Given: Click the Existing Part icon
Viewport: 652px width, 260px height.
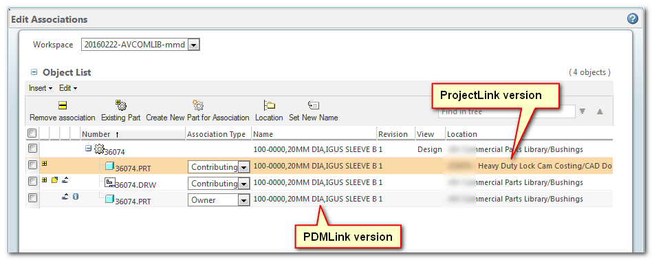Looking at the screenshot, I should coord(121,105).
